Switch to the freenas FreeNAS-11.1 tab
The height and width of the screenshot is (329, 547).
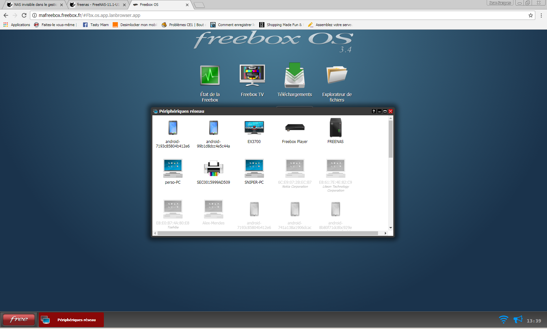click(98, 5)
